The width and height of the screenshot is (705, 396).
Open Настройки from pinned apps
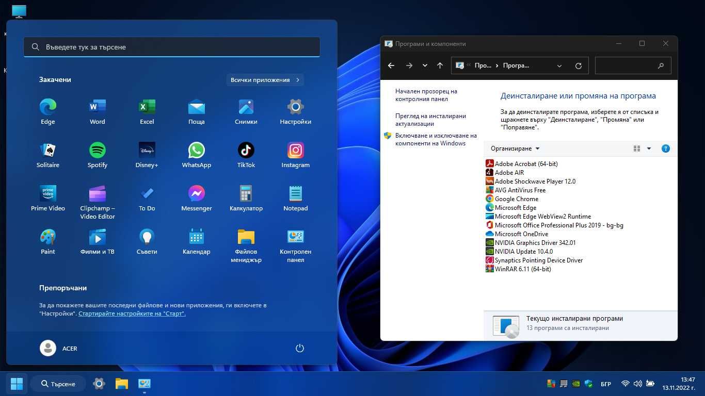296,112
